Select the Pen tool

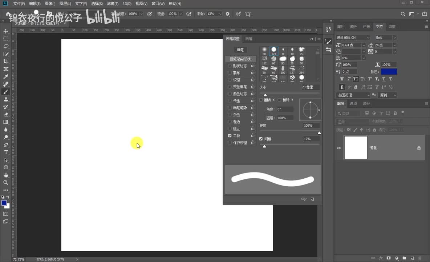[x=6, y=145]
